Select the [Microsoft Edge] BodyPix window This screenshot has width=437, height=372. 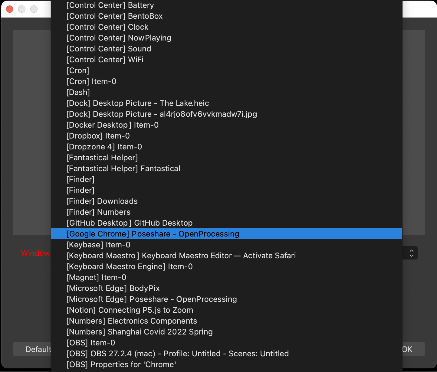coord(113,288)
